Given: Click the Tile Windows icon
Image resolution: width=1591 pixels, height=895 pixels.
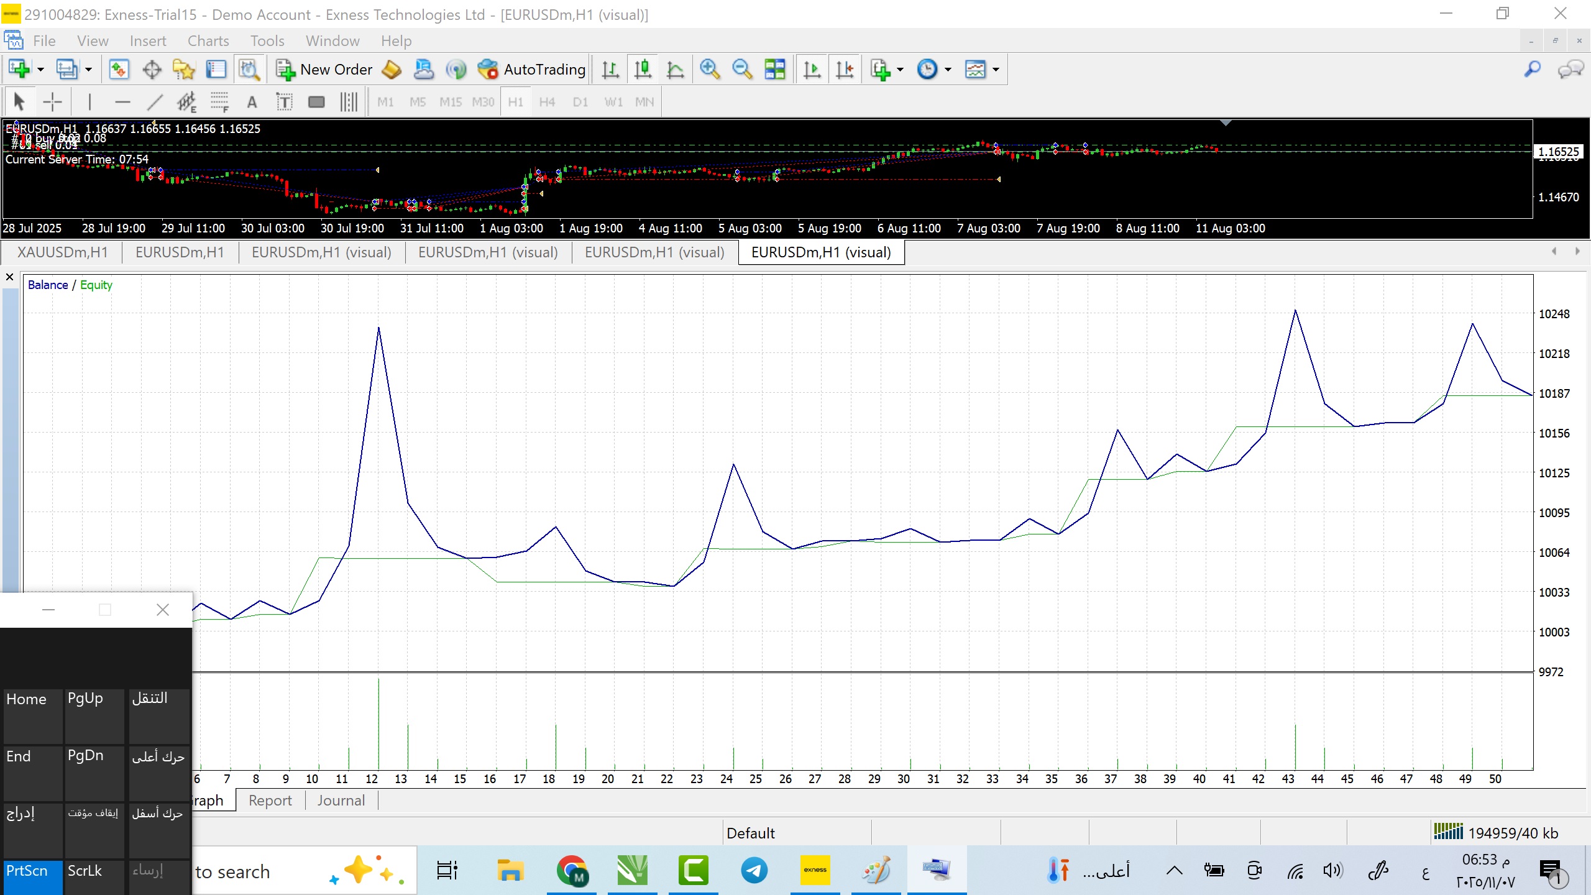Looking at the screenshot, I should [x=775, y=69].
